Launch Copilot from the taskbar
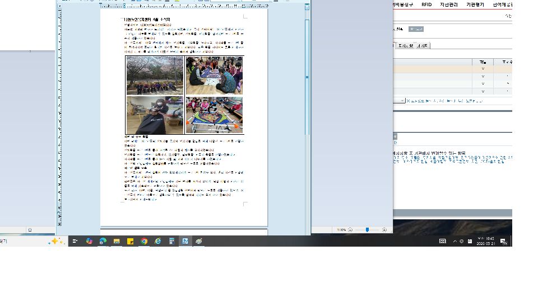The height and width of the screenshot is (302, 538). point(89,242)
